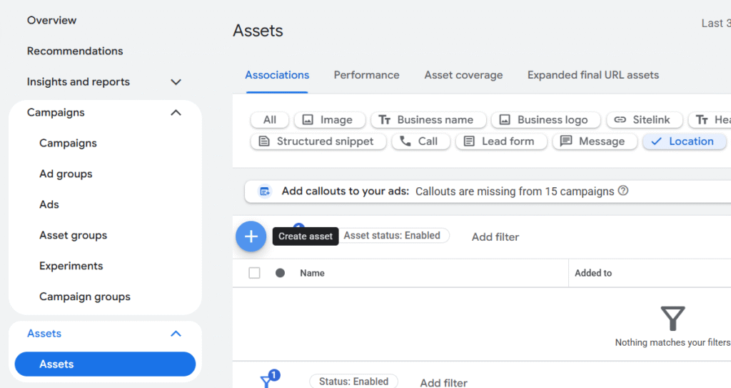Expand Insights and reports section

[x=176, y=82]
